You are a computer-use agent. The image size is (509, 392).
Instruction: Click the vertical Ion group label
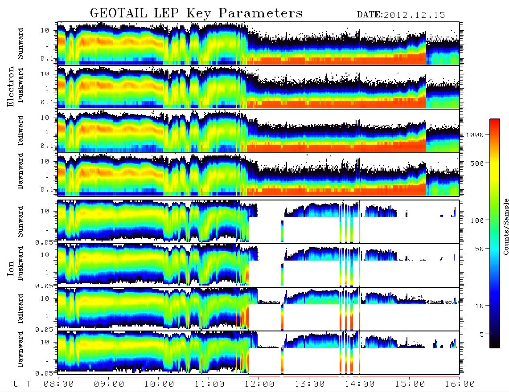pyautogui.click(x=10, y=269)
